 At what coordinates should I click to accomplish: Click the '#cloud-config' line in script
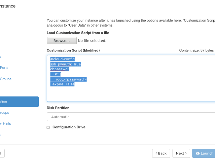point(63,59)
